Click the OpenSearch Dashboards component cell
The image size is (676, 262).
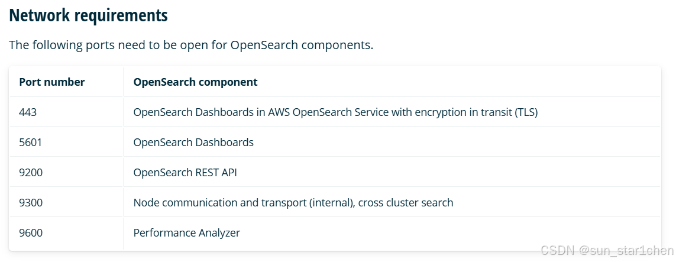193,142
